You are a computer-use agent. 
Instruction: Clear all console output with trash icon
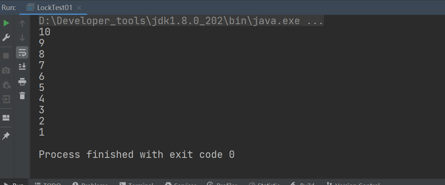tap(22, 95)
